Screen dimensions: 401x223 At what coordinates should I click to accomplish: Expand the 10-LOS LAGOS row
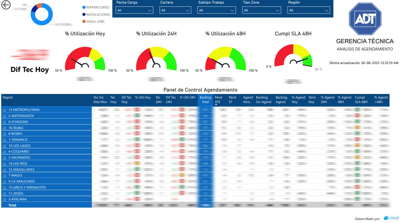coord(5,146)
